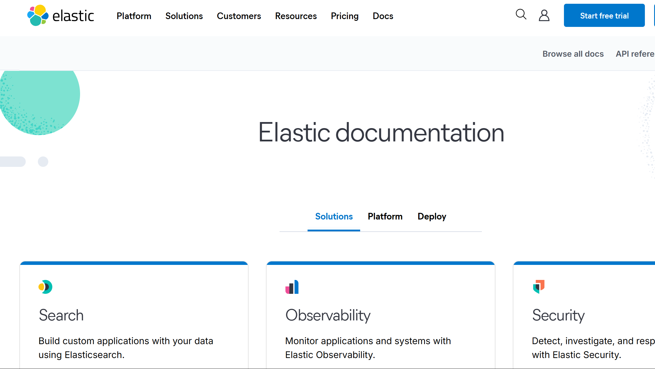
Task: Switch to the Deploy documentation tab
Action: (432, 217)
